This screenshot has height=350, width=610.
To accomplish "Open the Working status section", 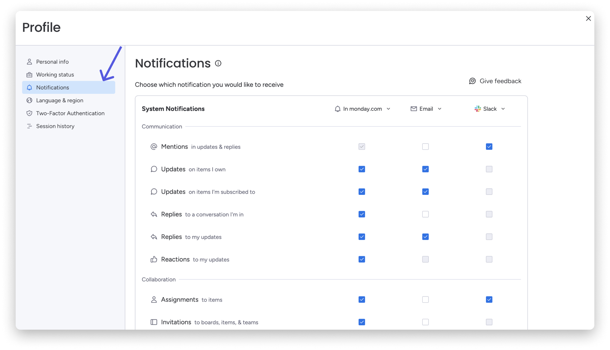I will pos(69,74).
